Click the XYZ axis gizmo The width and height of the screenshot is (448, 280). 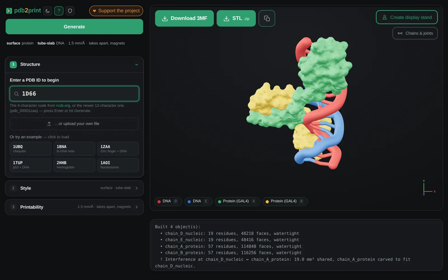click(428, 188)
